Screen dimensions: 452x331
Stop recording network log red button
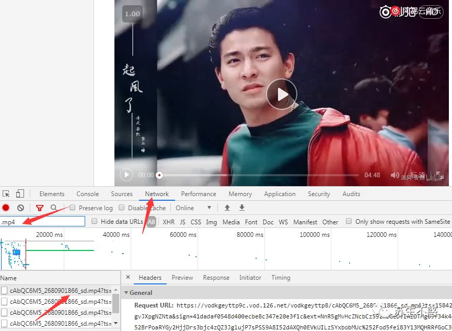click(x=6, y=208)
